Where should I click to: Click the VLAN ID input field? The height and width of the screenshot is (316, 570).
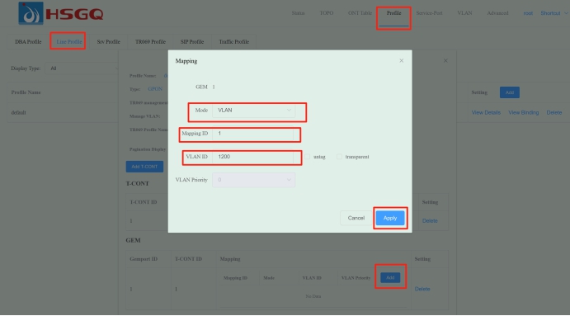[x=252, y=157]
